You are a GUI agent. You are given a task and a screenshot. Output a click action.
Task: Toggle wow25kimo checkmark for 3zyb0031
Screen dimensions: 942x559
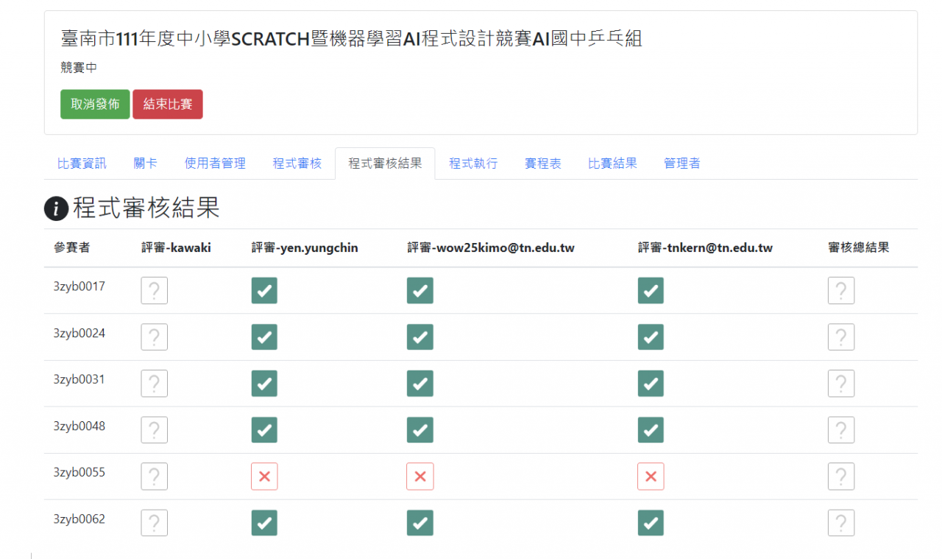coord(419,384)
